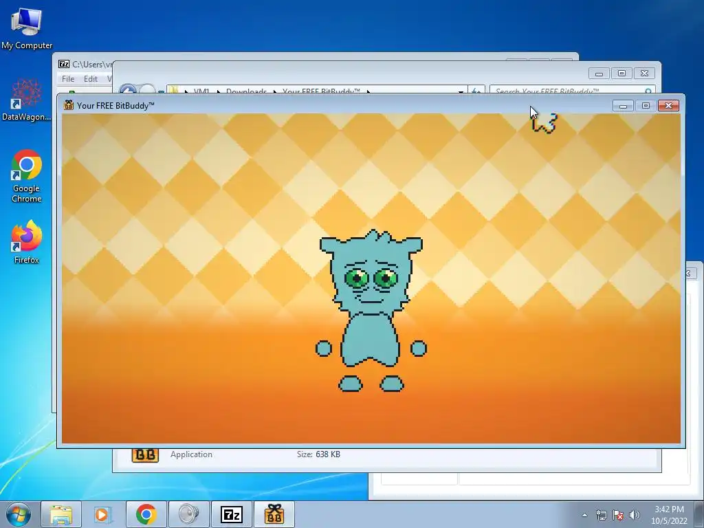Close the Your FREE BitBuddy window
704x528 pixels.
click(668, 105)
